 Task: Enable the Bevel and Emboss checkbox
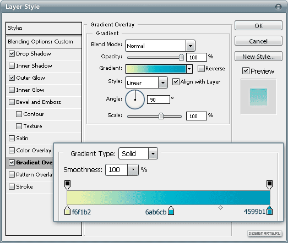tap(12, 102)
